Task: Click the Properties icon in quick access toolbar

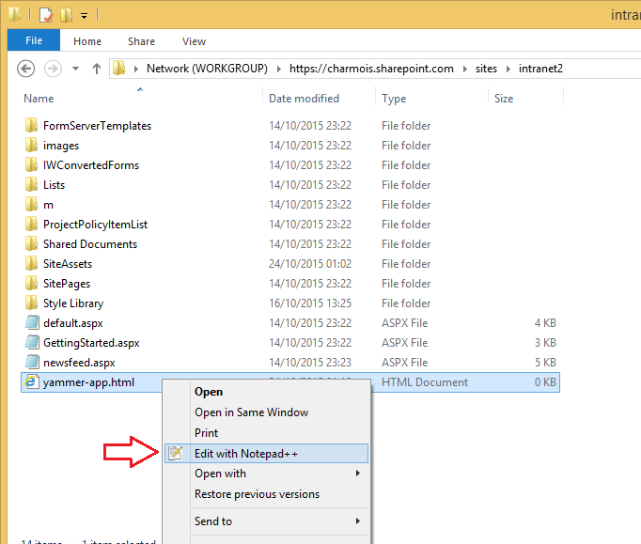Action: coord(46,16)
